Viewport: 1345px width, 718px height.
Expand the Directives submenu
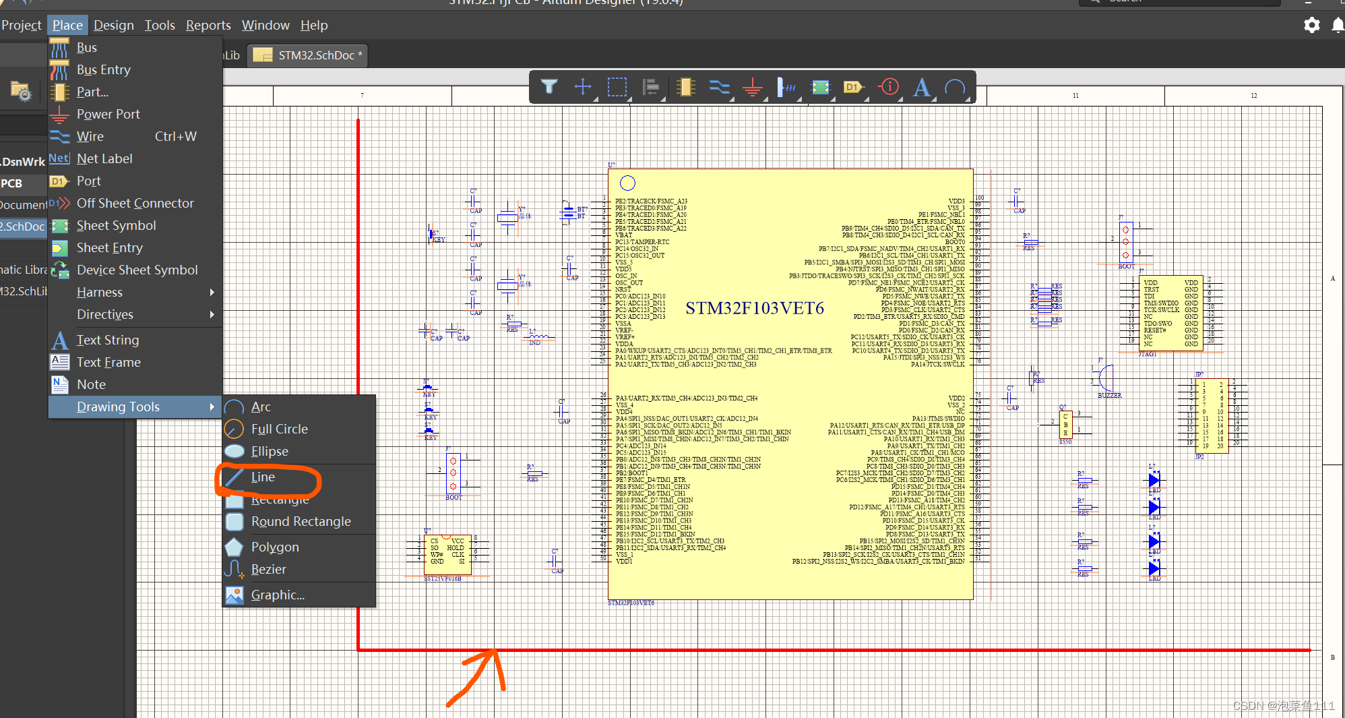135,314
